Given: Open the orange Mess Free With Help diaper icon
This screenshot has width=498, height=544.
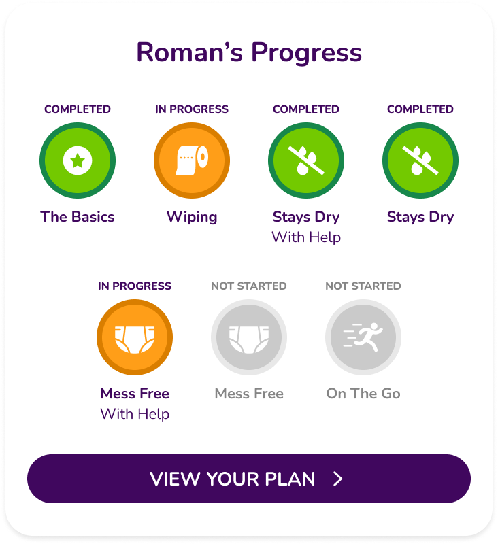Looking at the screenshot, I should (135, 337).
